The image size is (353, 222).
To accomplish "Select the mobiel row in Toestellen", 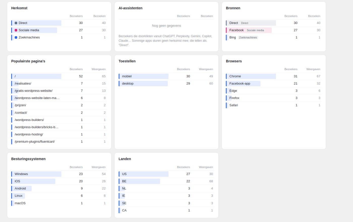I will tap(166, 76).
